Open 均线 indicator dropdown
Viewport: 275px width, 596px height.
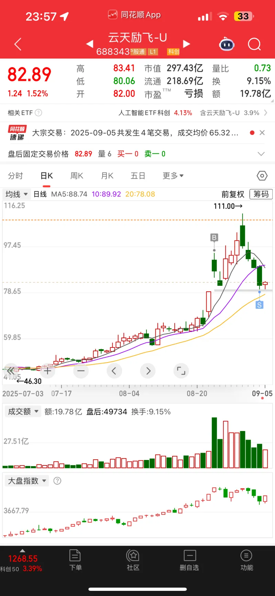16,194
